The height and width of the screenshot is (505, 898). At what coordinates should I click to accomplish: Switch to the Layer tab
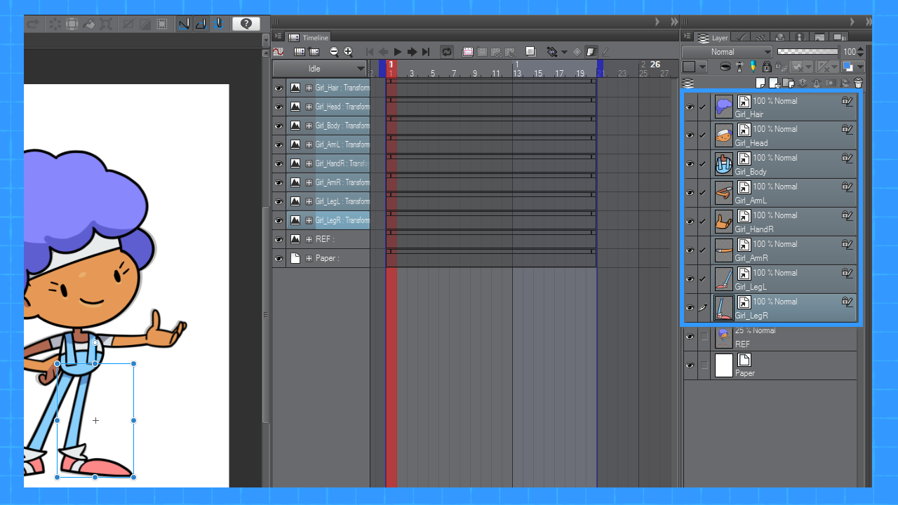(713, 37)
